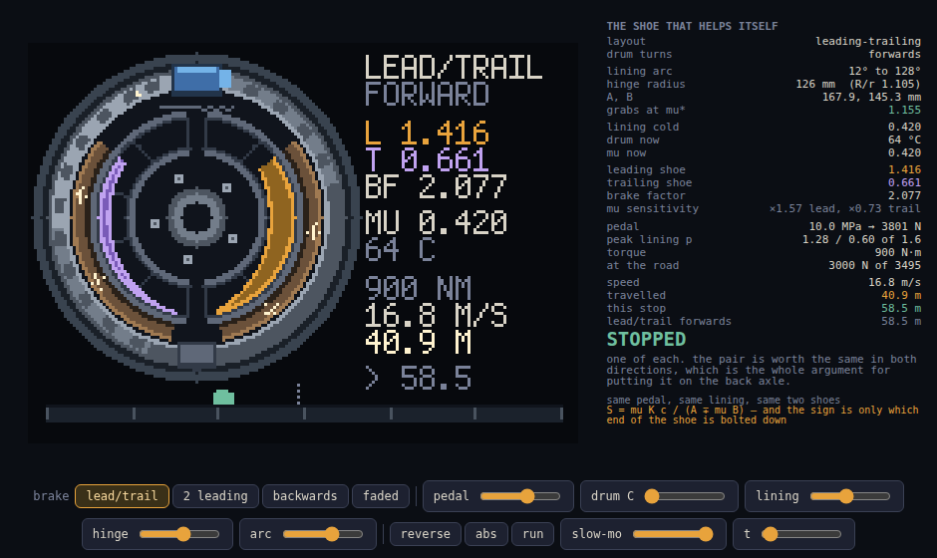Activate the faded brake preset
The image size is (937, 558).
[x=381, y=496]
